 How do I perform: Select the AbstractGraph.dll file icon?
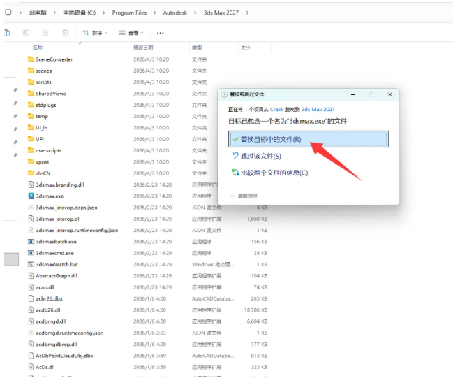31,275
